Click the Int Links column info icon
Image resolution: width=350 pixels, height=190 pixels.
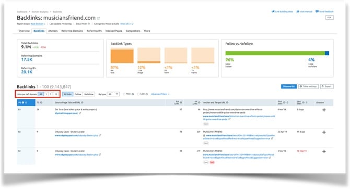[x=199, y=103]
